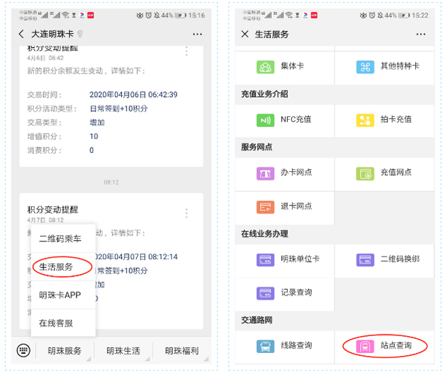This screenshot has height=372, width=447.
Task: Tap the 站点查询 pink bus icon
Action: 365,346
